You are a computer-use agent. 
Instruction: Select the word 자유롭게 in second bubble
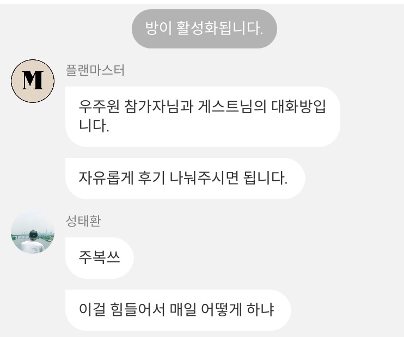[106, 178]
